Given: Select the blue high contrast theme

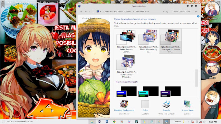Looking at the screenshot, I should tap(126, 92).
